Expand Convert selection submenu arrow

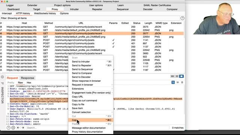click(112, 112)
